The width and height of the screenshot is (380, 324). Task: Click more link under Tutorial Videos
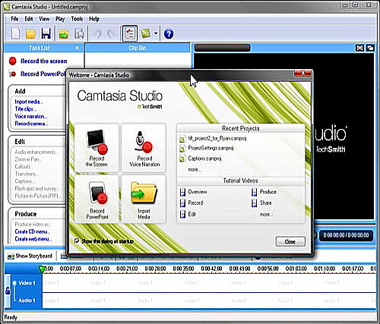[x=266, y=215]
